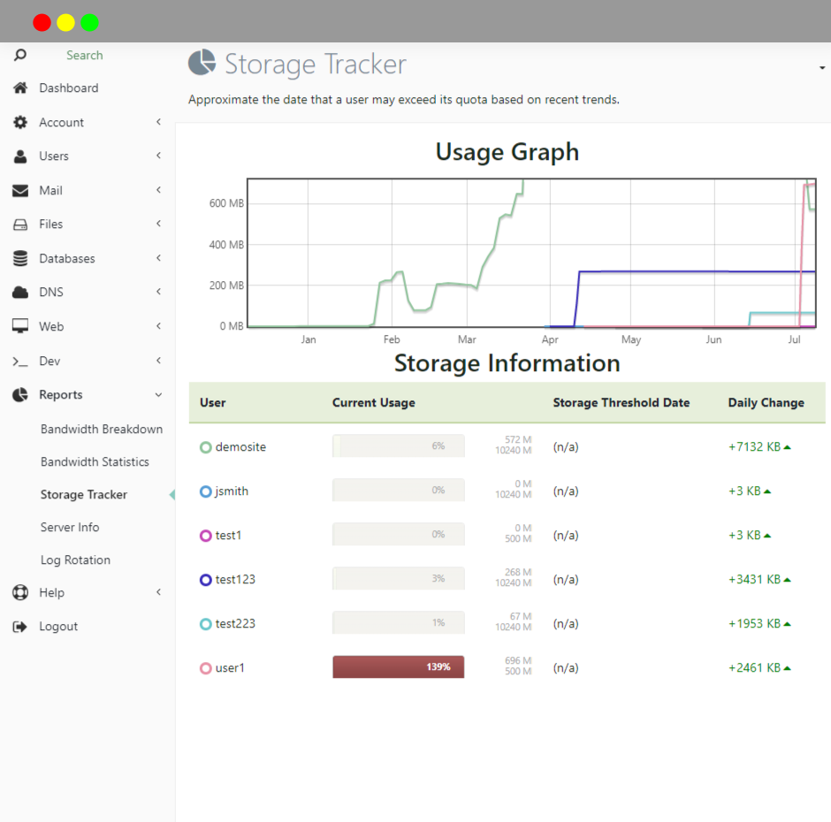831x822 pixels.
Task: Expand the Files menu chevron
Action: (158, 224)
